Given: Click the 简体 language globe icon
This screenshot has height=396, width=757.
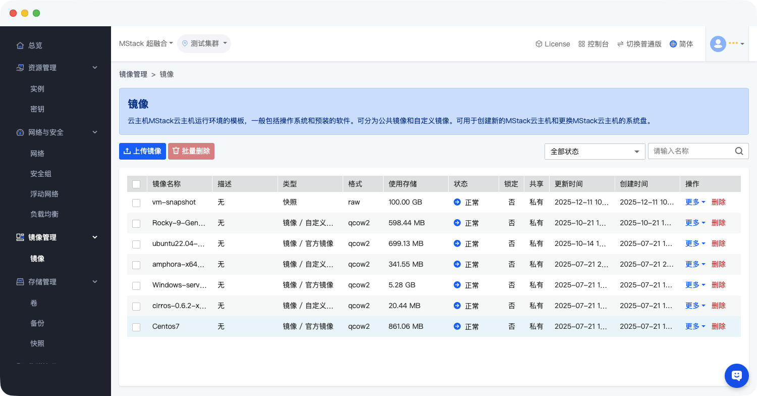Looking at the screenshot, I should [x=673, y=44].
